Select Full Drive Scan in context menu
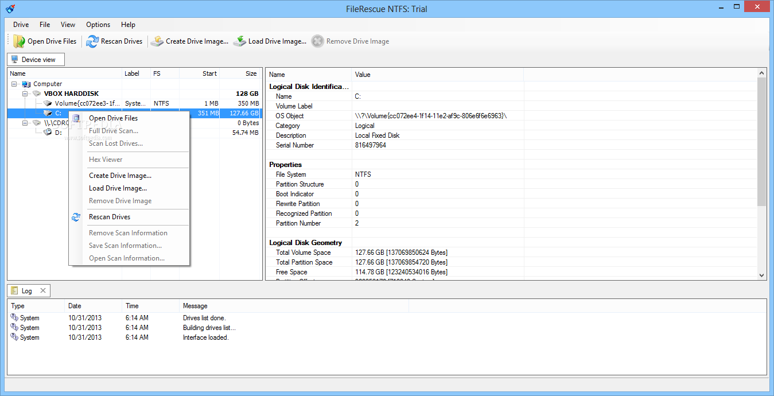774x396 pixels. tap(129, 131)
